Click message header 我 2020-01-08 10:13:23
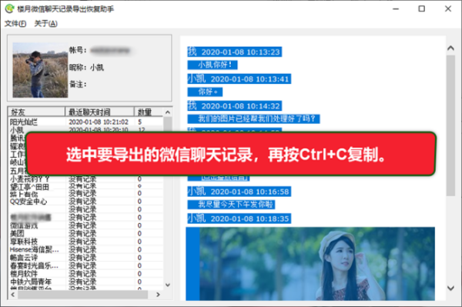This screenshot has height=307, width=462. coord(235,52)
